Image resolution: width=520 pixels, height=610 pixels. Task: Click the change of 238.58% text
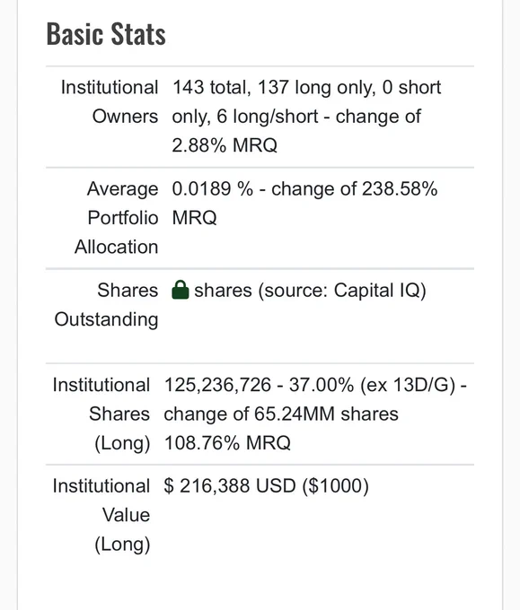tap(355, 188)
